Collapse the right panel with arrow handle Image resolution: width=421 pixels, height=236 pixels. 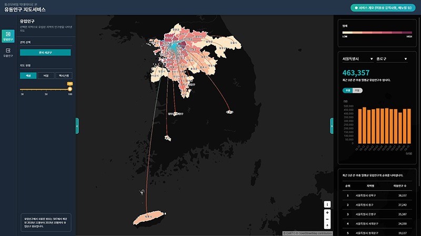[x=332, y=125]
